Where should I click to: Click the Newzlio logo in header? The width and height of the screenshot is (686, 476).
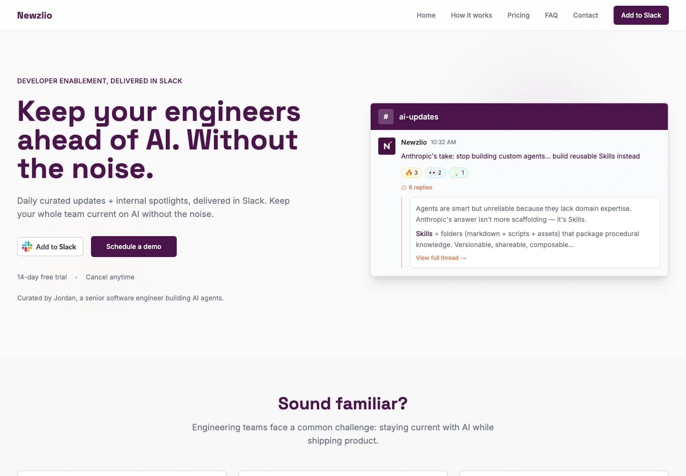(34, 15)
